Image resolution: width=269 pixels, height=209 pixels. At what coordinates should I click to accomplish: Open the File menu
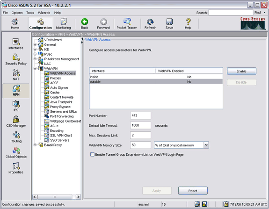[x=5, y=13]
